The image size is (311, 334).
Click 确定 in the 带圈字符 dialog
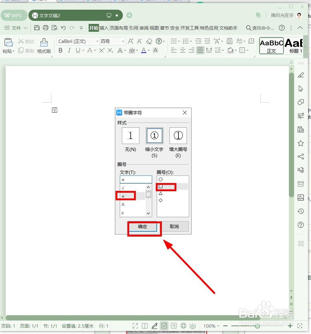pyautogui.click(x=142, y=226)
